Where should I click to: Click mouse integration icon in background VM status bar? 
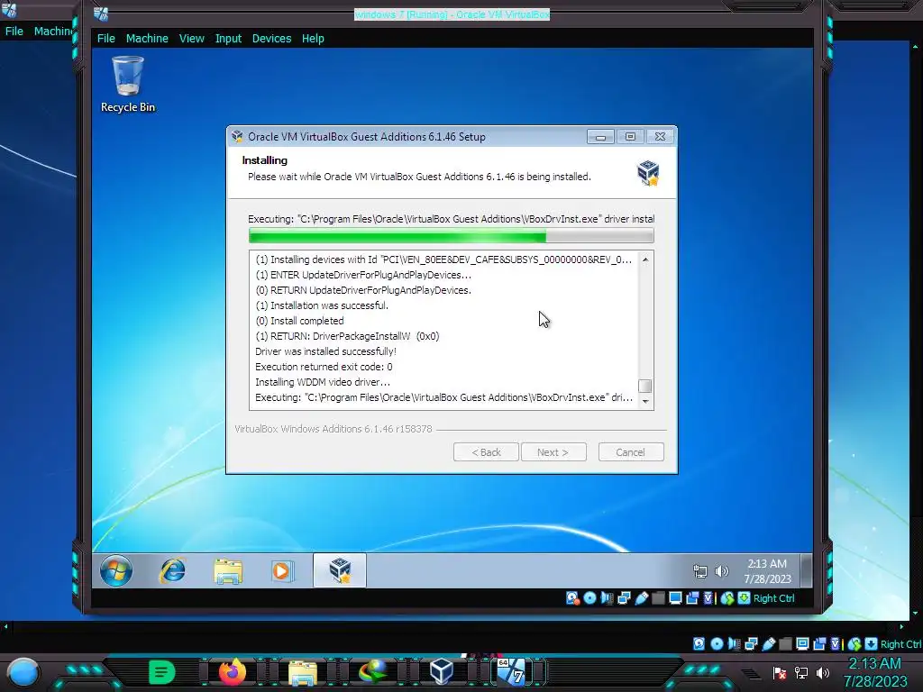854,643
